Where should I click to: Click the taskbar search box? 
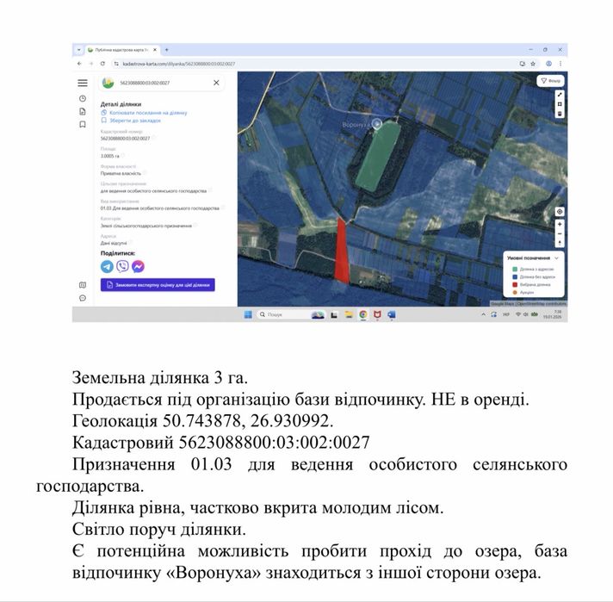[x=291, y=314]
